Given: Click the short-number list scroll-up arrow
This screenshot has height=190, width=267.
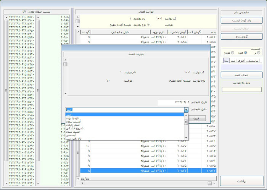Looking at the screenshot, I should coord(38,17).
